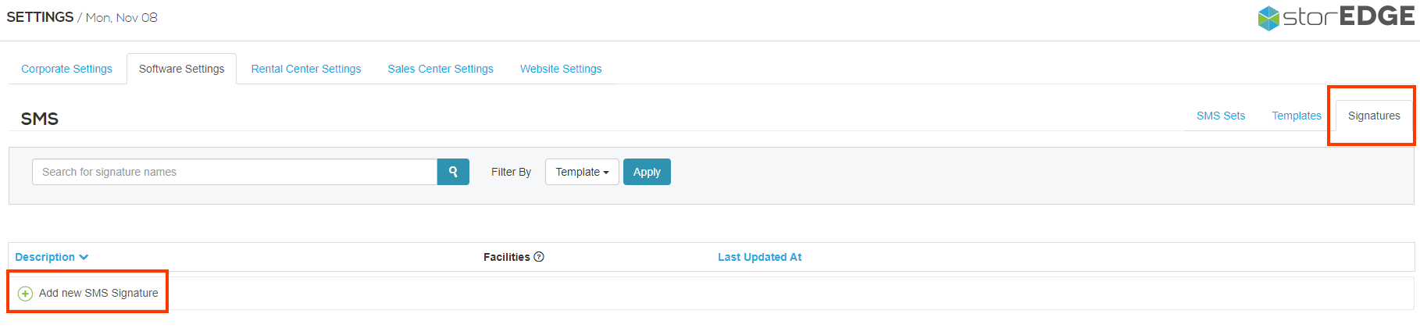
Task: Open Sales Center Settings tab
Action: click(x=441, y=69)
